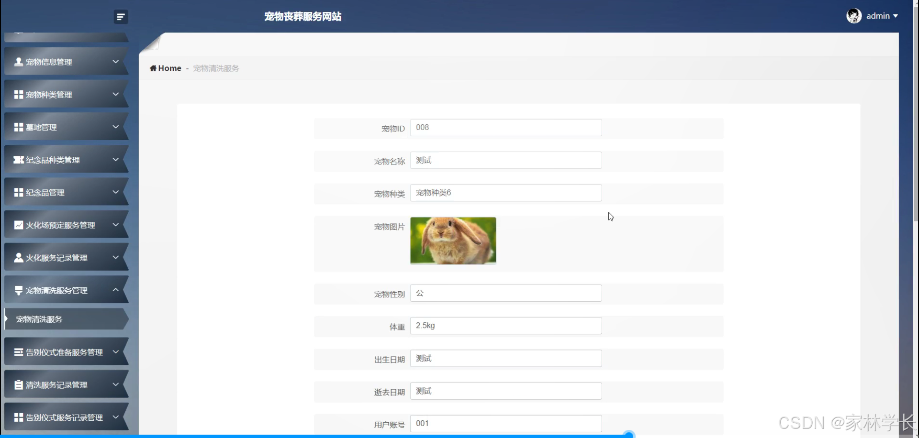Expand 清洗服务记录管理 chevron
Screen dimensions: 919x438
coord(115,384)
